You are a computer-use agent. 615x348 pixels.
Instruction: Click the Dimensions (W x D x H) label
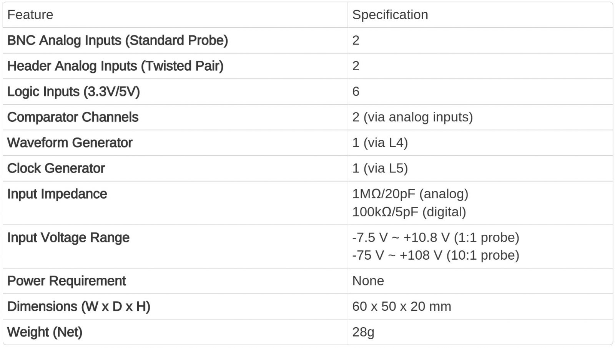[78, 307]
